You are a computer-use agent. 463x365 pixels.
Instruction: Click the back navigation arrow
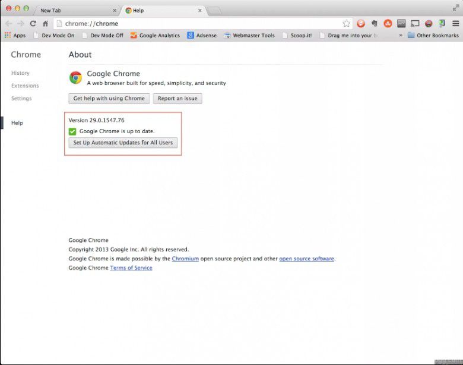point(8,24)
